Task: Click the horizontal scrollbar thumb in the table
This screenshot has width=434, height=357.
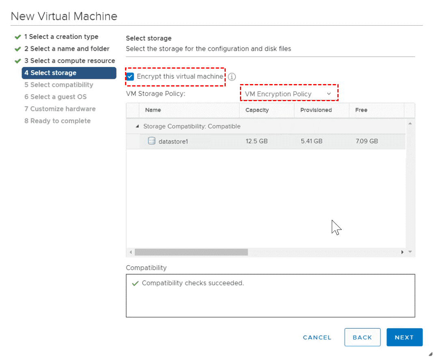Action: coord(191,252)
